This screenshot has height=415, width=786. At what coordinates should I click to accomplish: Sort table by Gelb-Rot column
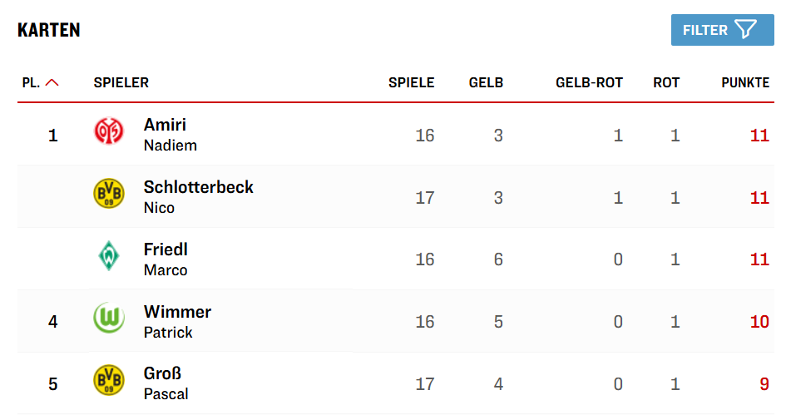[589, 82]
